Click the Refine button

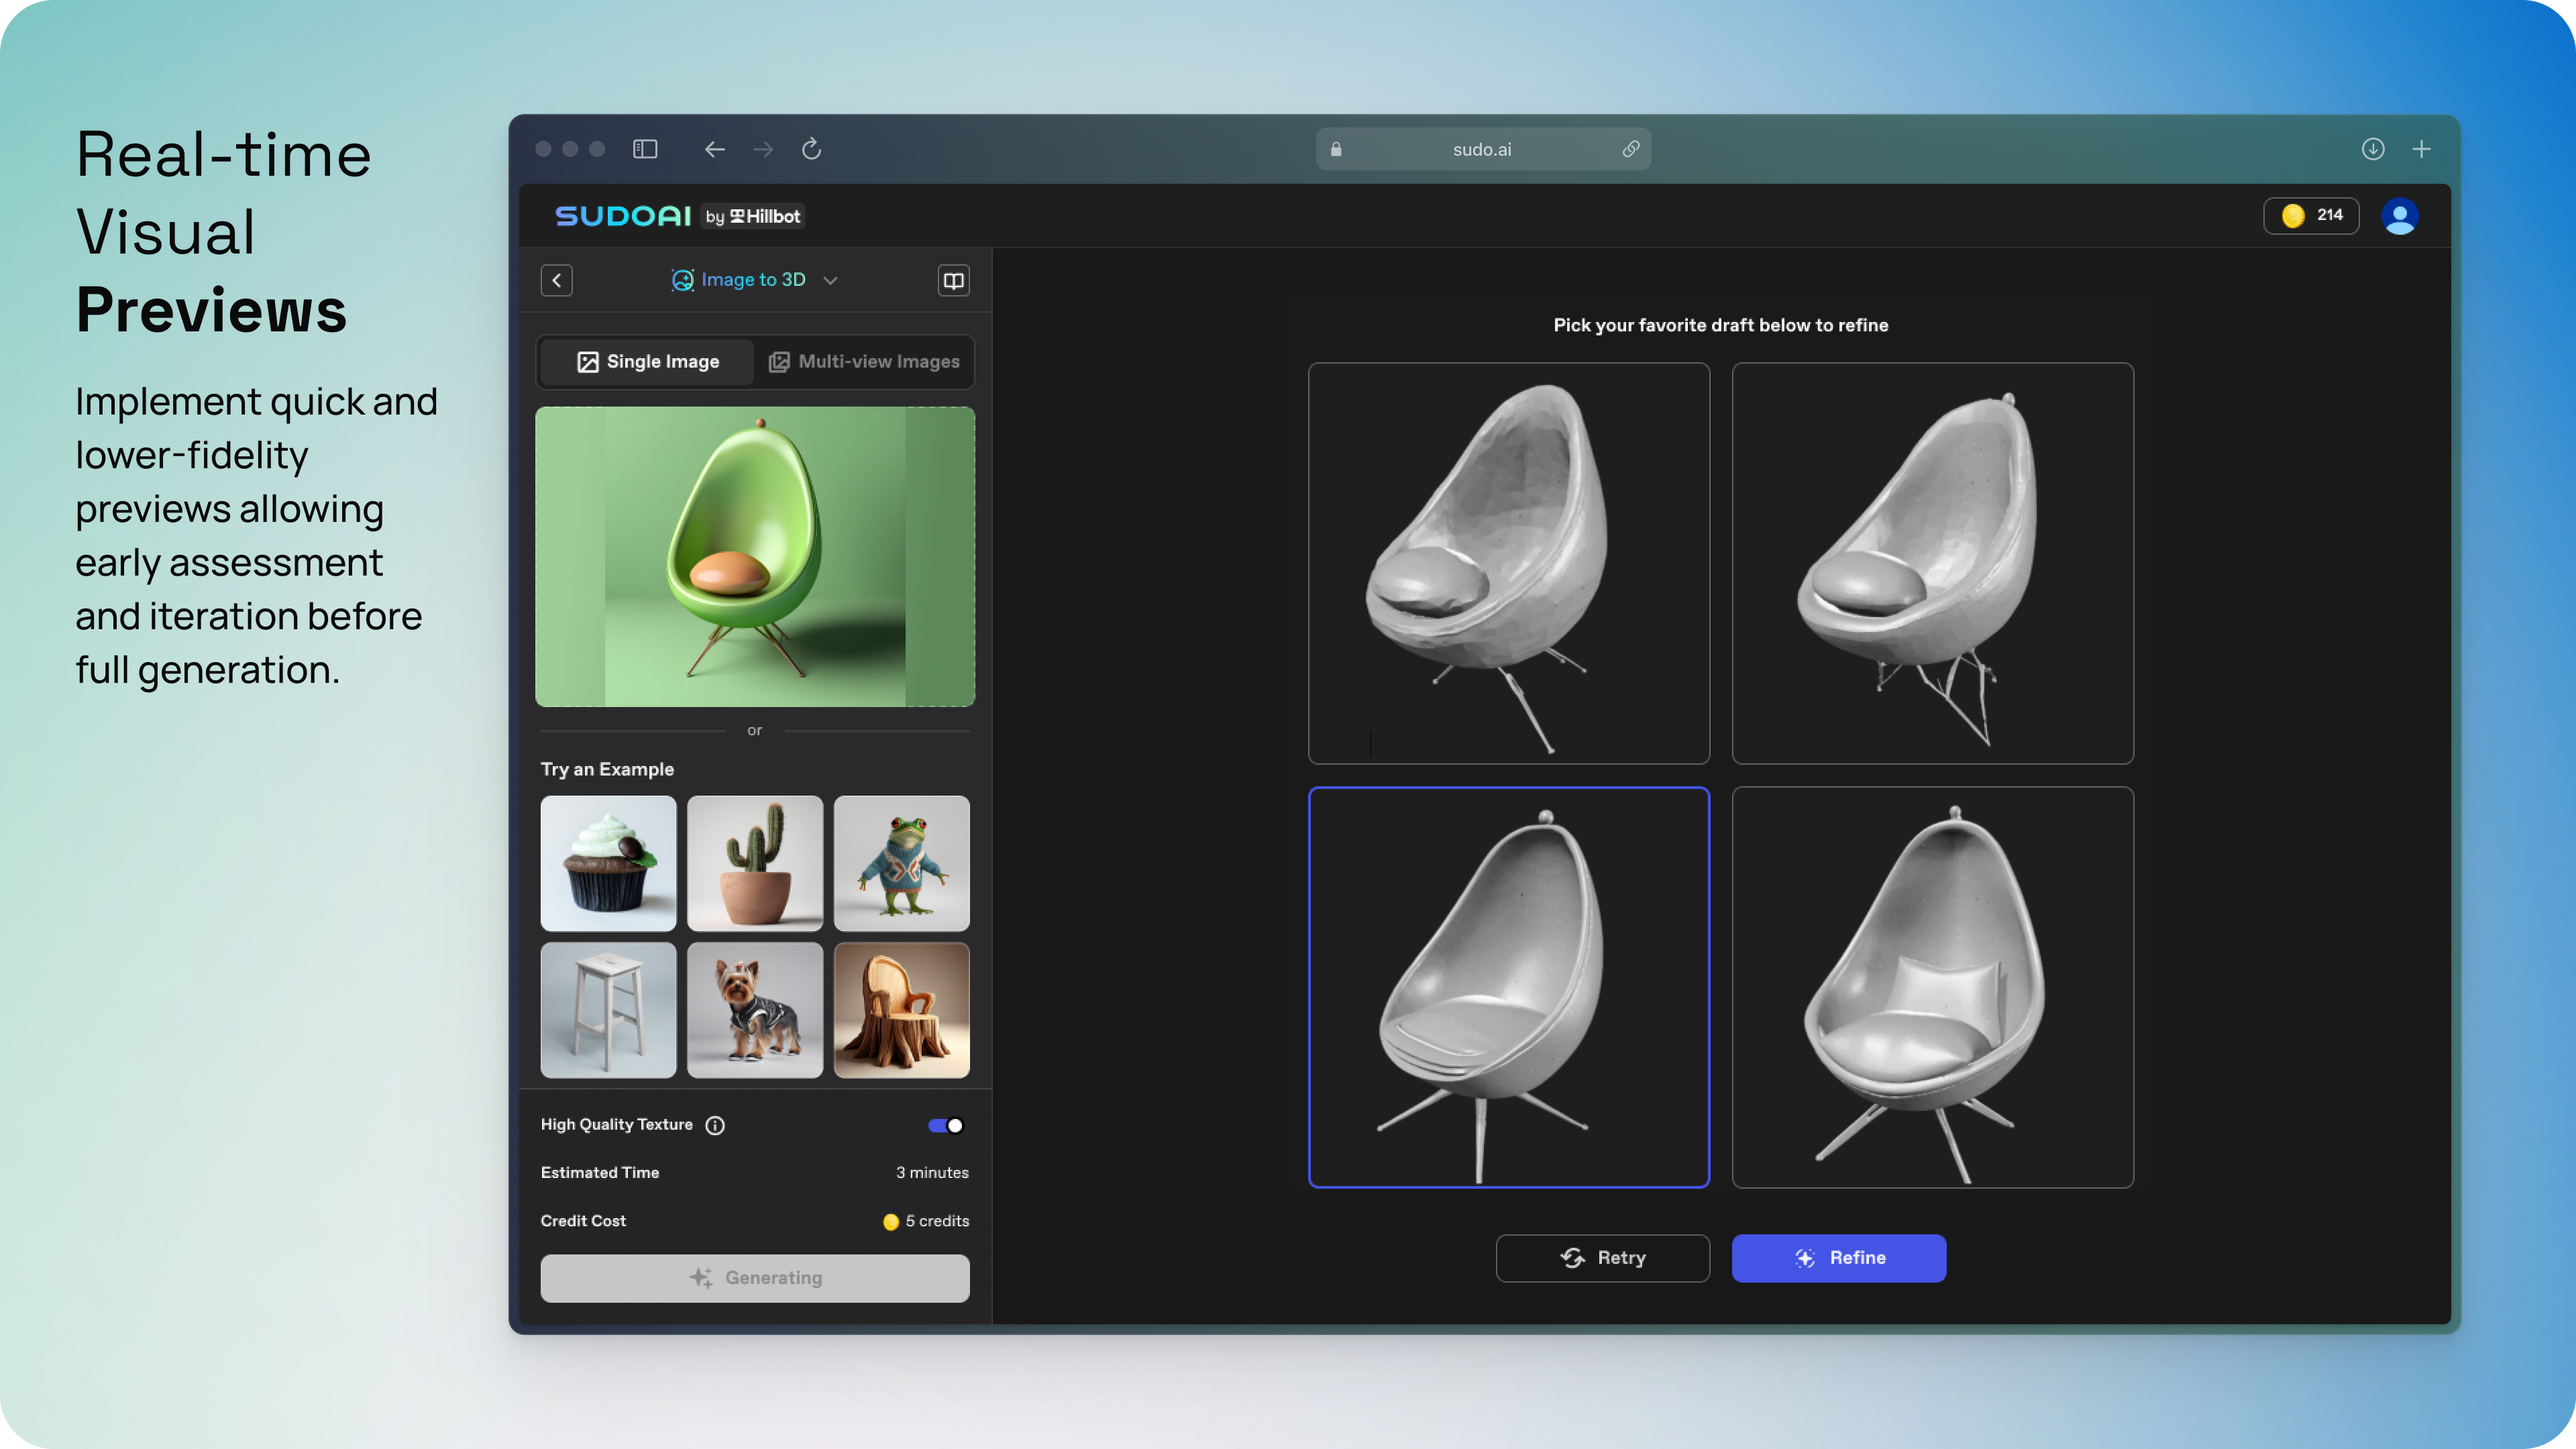coord(1838,1258)
